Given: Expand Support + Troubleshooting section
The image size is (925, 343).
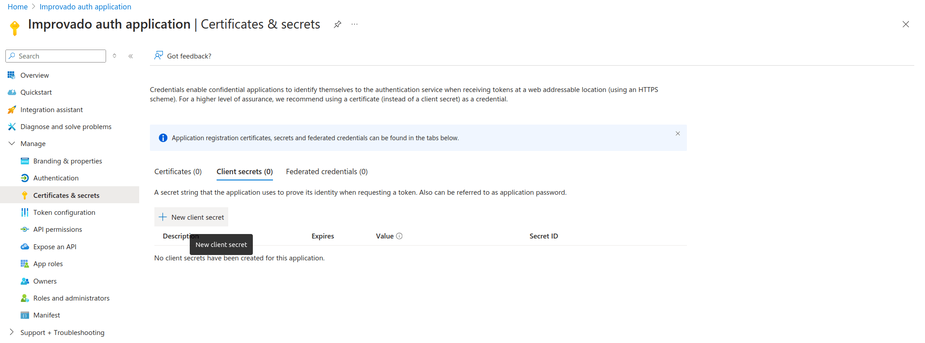Looking at the screenshot, I should (x=12, y=332).
